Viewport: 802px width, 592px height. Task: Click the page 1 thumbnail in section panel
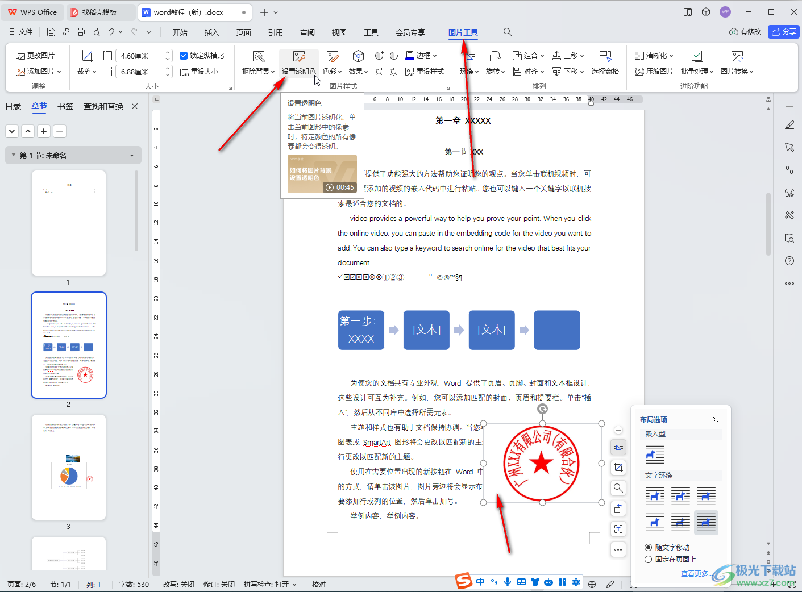(x=69, y=223)
